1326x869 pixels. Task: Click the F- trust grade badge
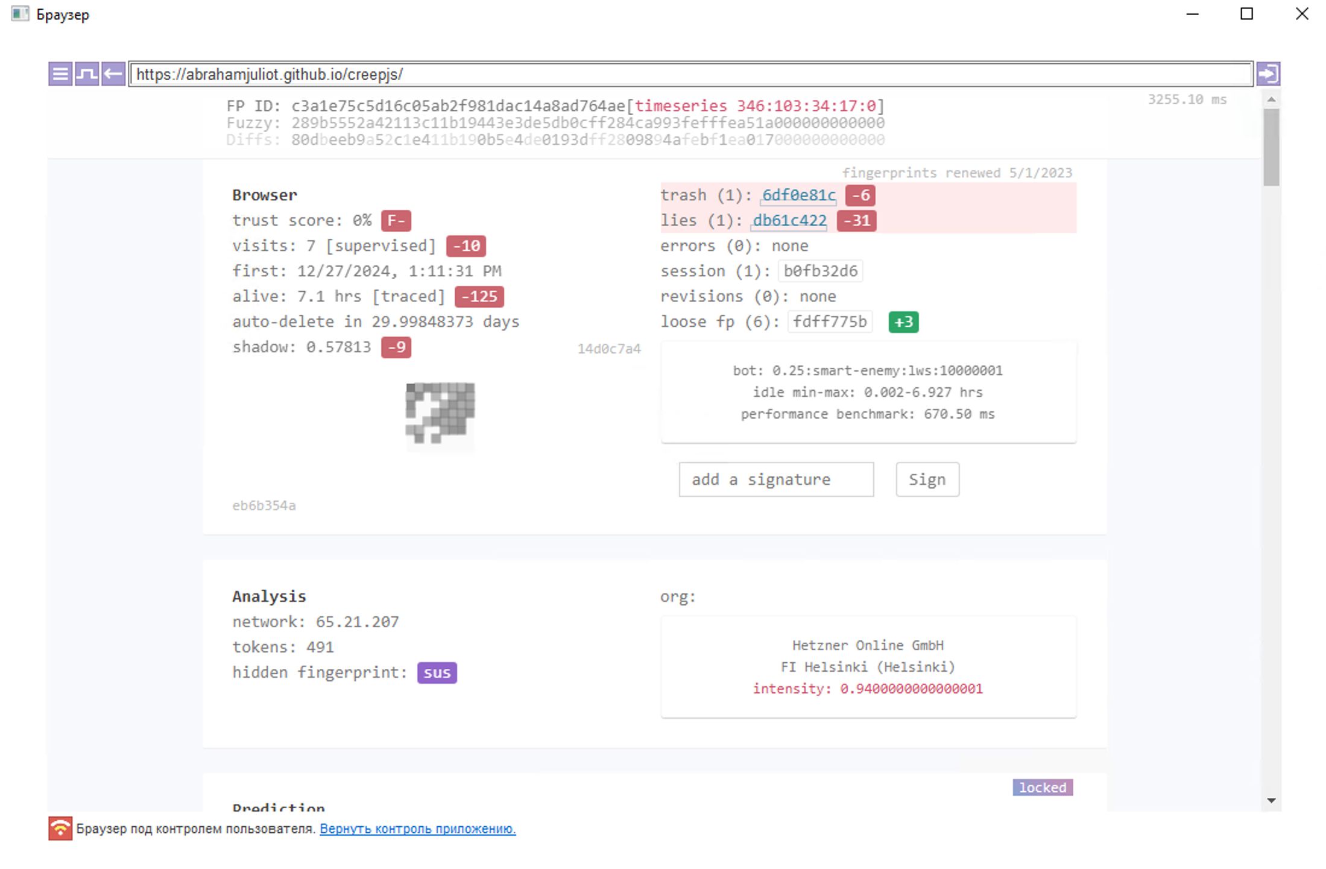point(396,221)
